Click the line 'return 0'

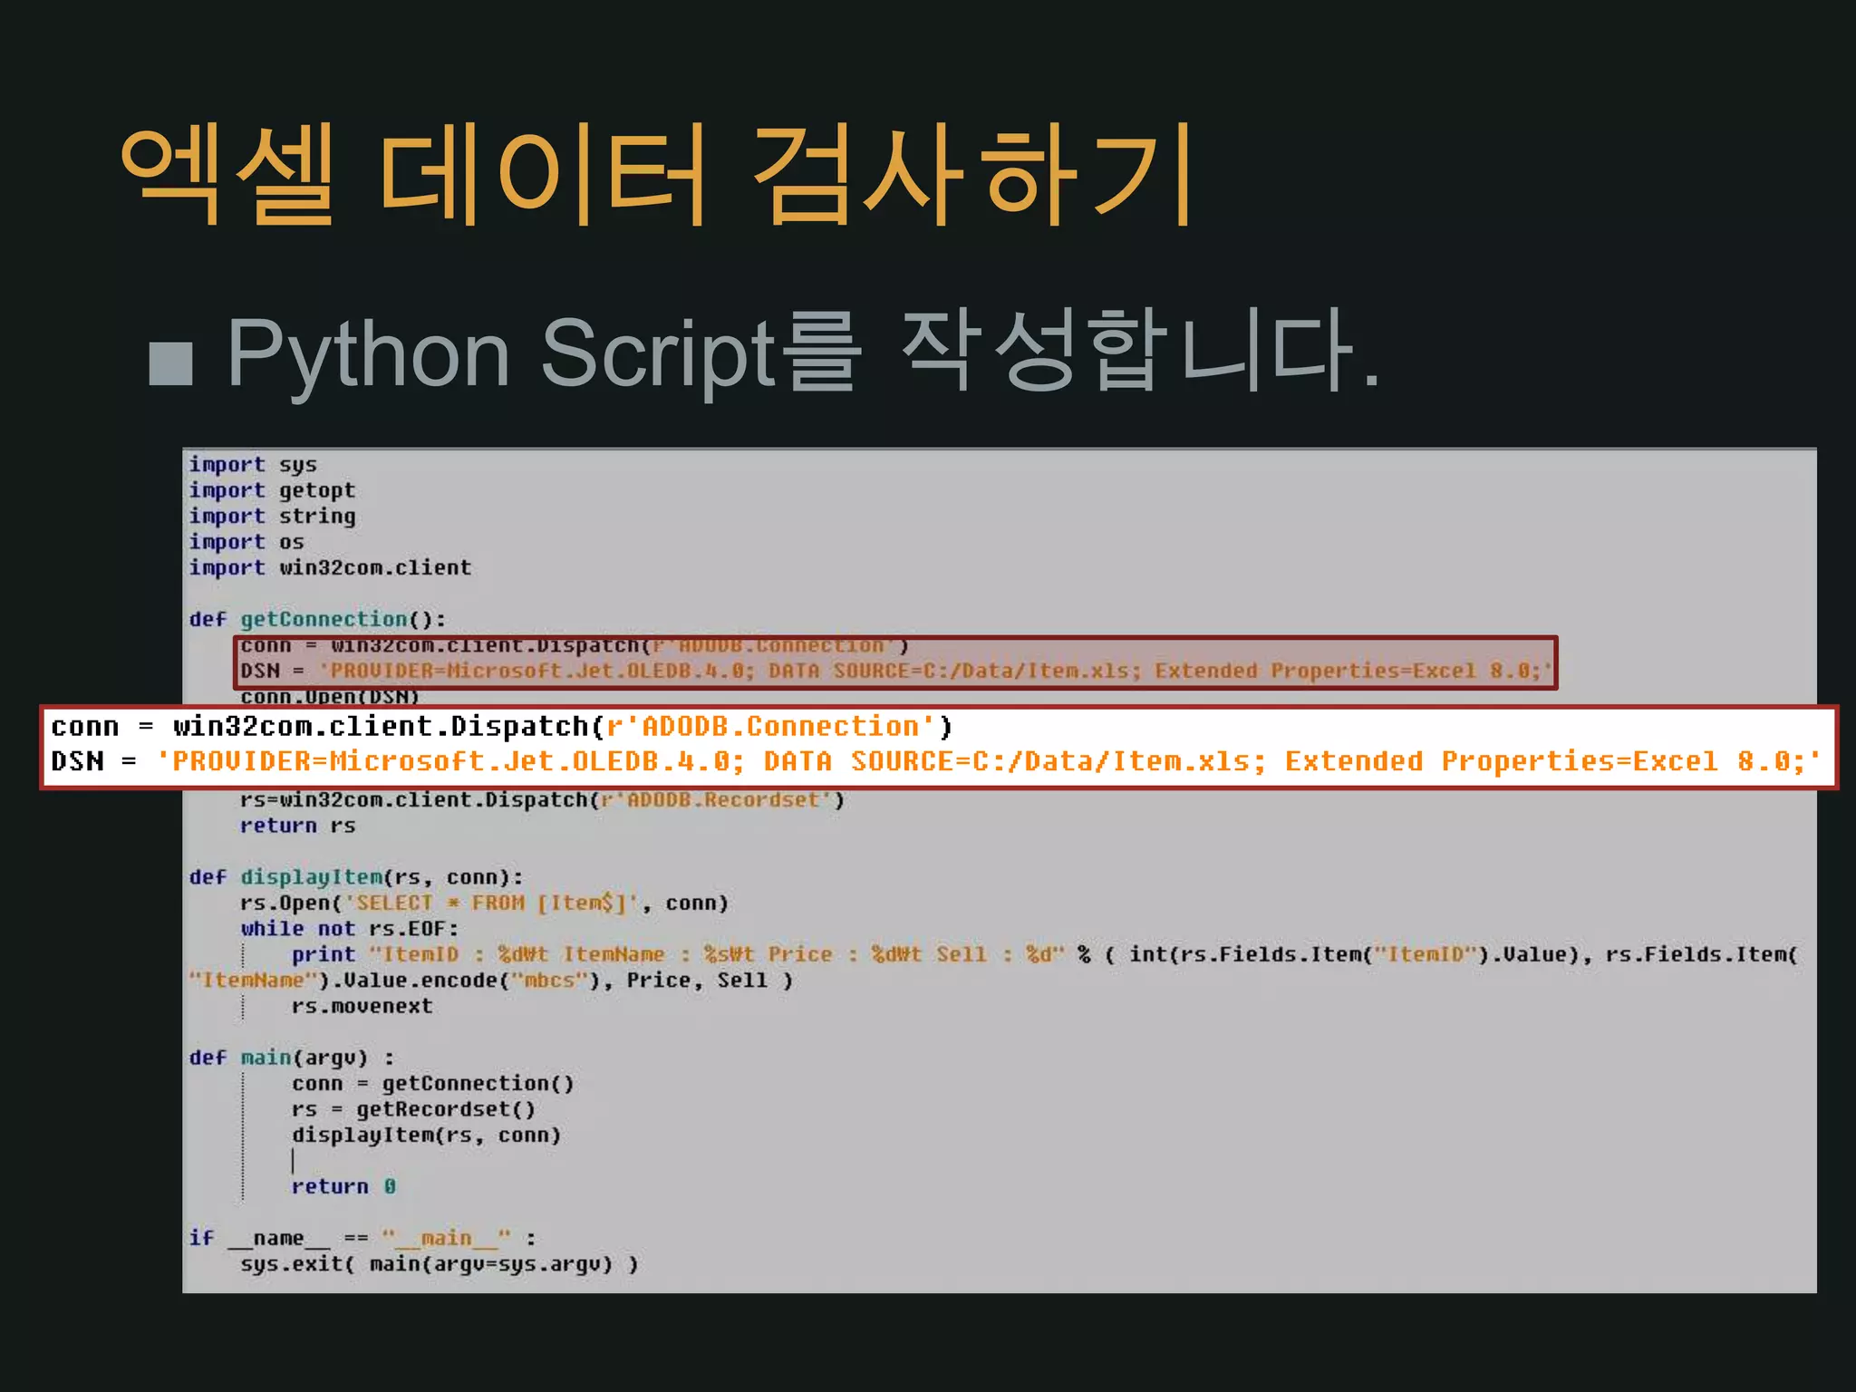(343, 1187)
